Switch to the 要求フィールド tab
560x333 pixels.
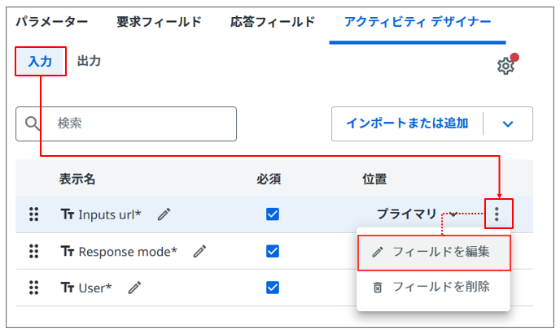click(x=159, y=22)
